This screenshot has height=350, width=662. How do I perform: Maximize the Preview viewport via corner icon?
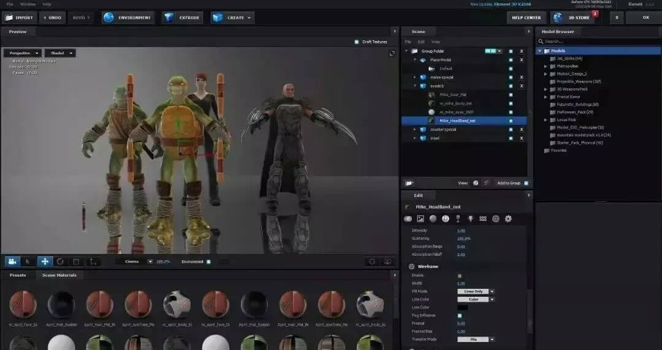(x=392, y=53)
